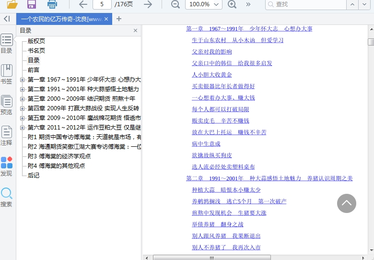Find the previous search result with the up arrow
374x260 pixels.
[x=352, y=4]
